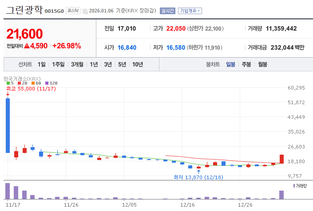Click the purple 120-day moving average swatch
Screen dimensions: 313x211
(47, 83)
